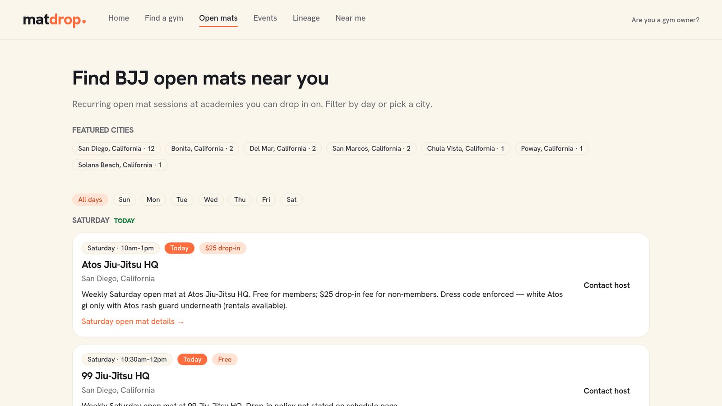The image size is (722, 406).
Task: Open the 99 Jiu-Jitsu HQ listing title
Action: [x=116, y=376]
